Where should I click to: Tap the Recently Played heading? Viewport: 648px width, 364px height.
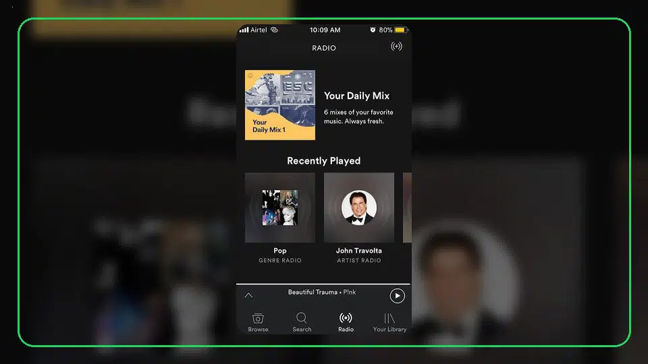323,161
